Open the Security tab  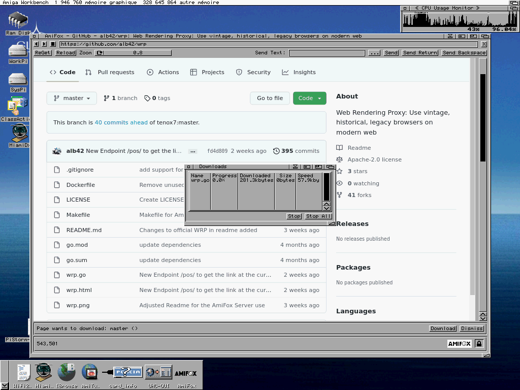coord(253,72)
